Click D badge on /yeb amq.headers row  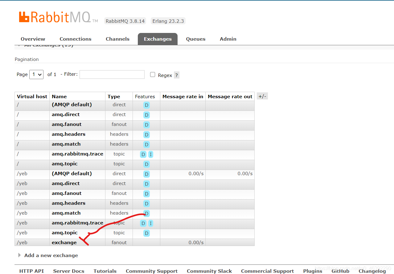(x=146, y=204)
